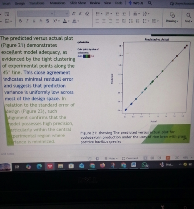Screen dimensions: 194x209
Task: Open Microsoft Edge from the taskbar
Action: click(39, 166)
